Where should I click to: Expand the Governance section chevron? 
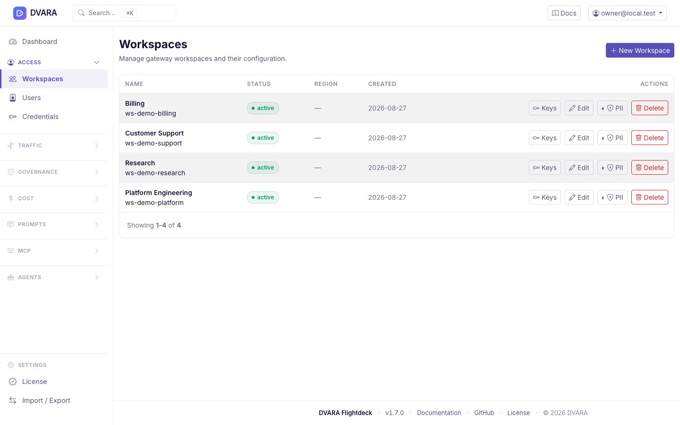click(x=97, y=172)
